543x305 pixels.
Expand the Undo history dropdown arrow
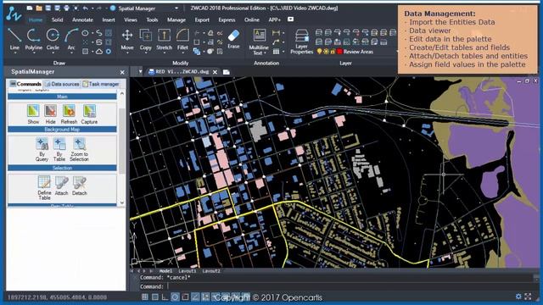click(x=92, y=8)
